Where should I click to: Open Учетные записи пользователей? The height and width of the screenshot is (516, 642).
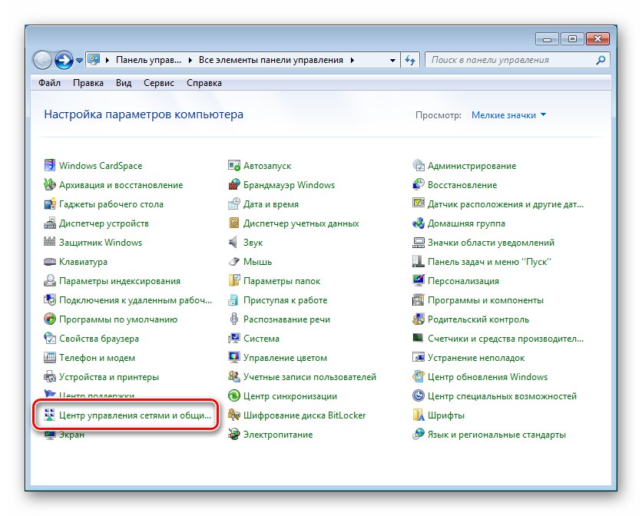pyautogui.click(x=309, y=377)
